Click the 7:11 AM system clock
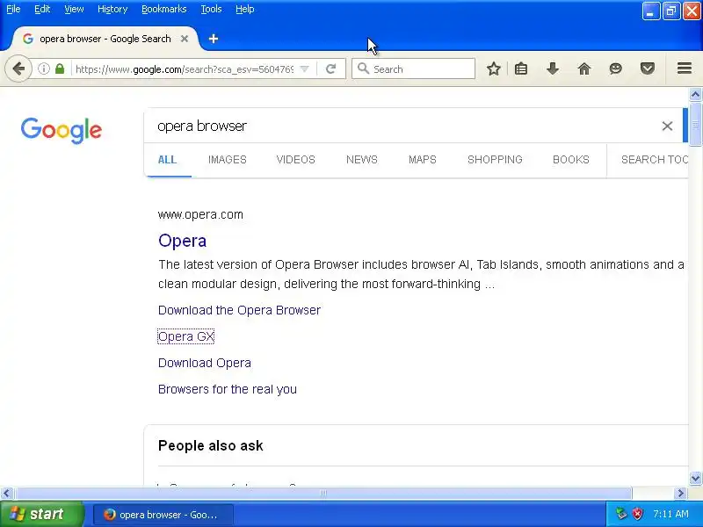This screenshot has height=527, width=703. click(x=670, y=514)
